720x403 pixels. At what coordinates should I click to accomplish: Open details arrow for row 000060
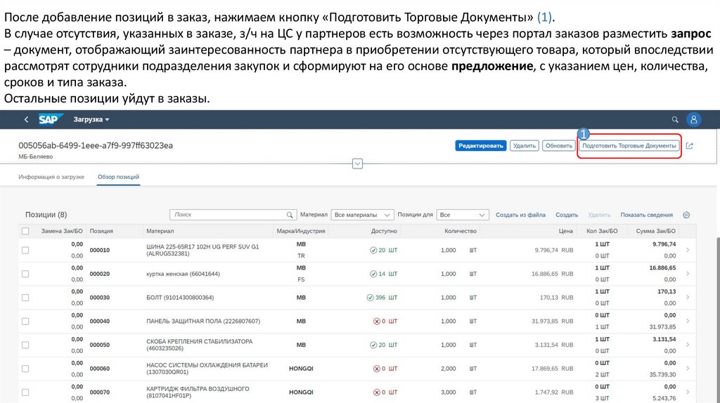coord(688,368)
